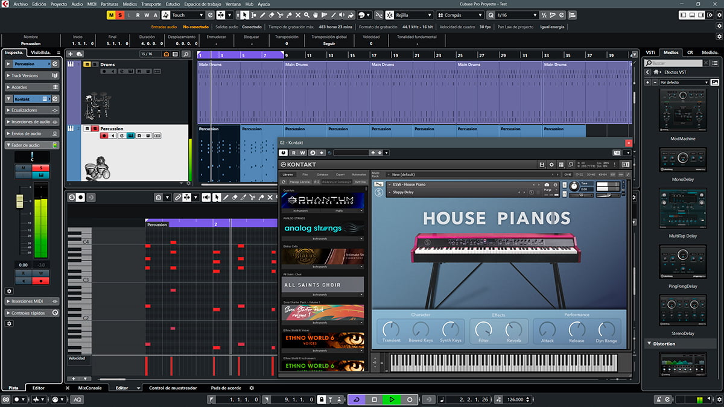Toggle global Read R automation button
This screenshot has width=724, height=407.
point(138,15)
